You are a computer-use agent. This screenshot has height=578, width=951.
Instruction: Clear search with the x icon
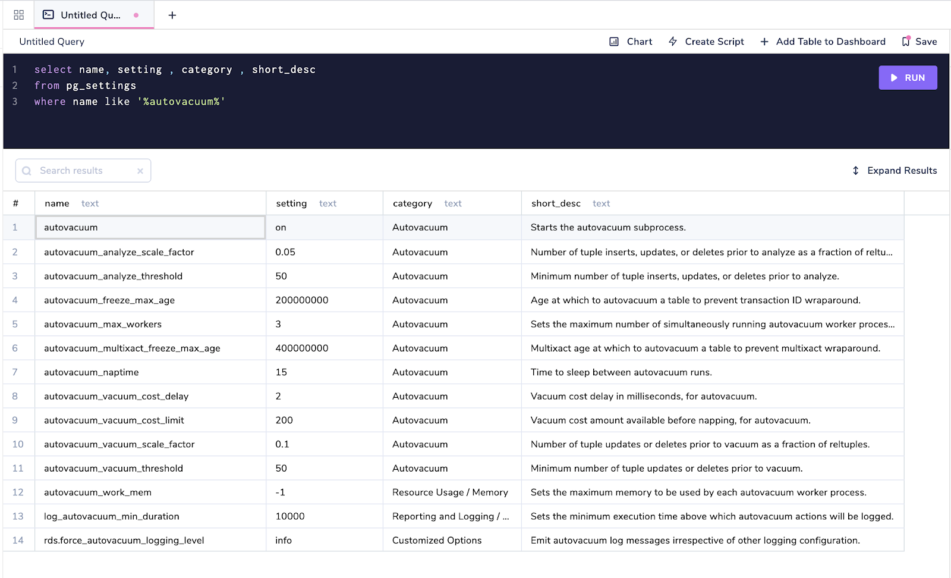click(x=140, y=171)
